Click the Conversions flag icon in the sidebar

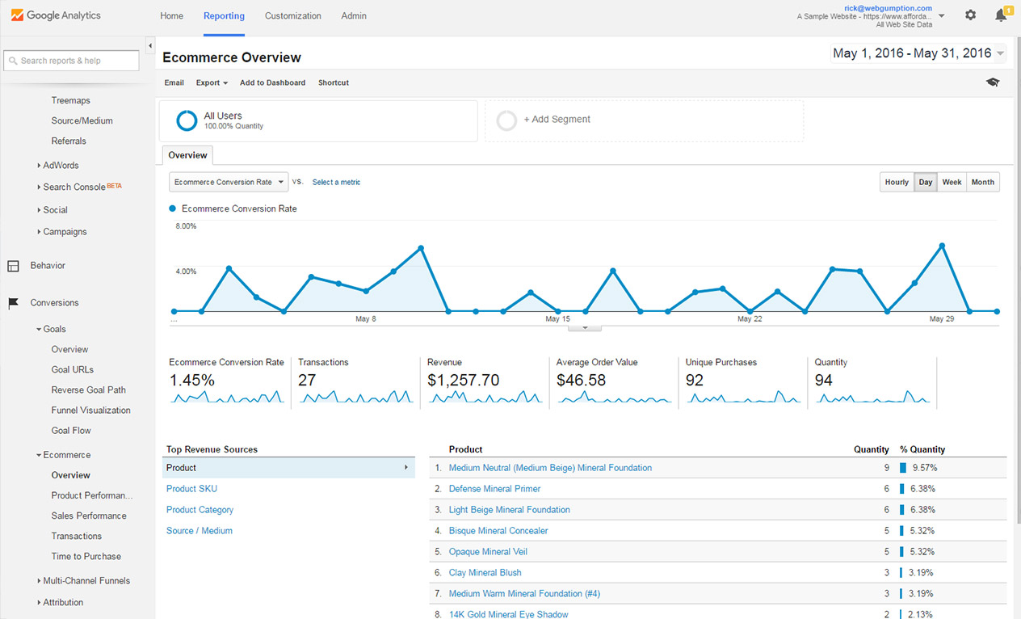click(x=13, y=303)
